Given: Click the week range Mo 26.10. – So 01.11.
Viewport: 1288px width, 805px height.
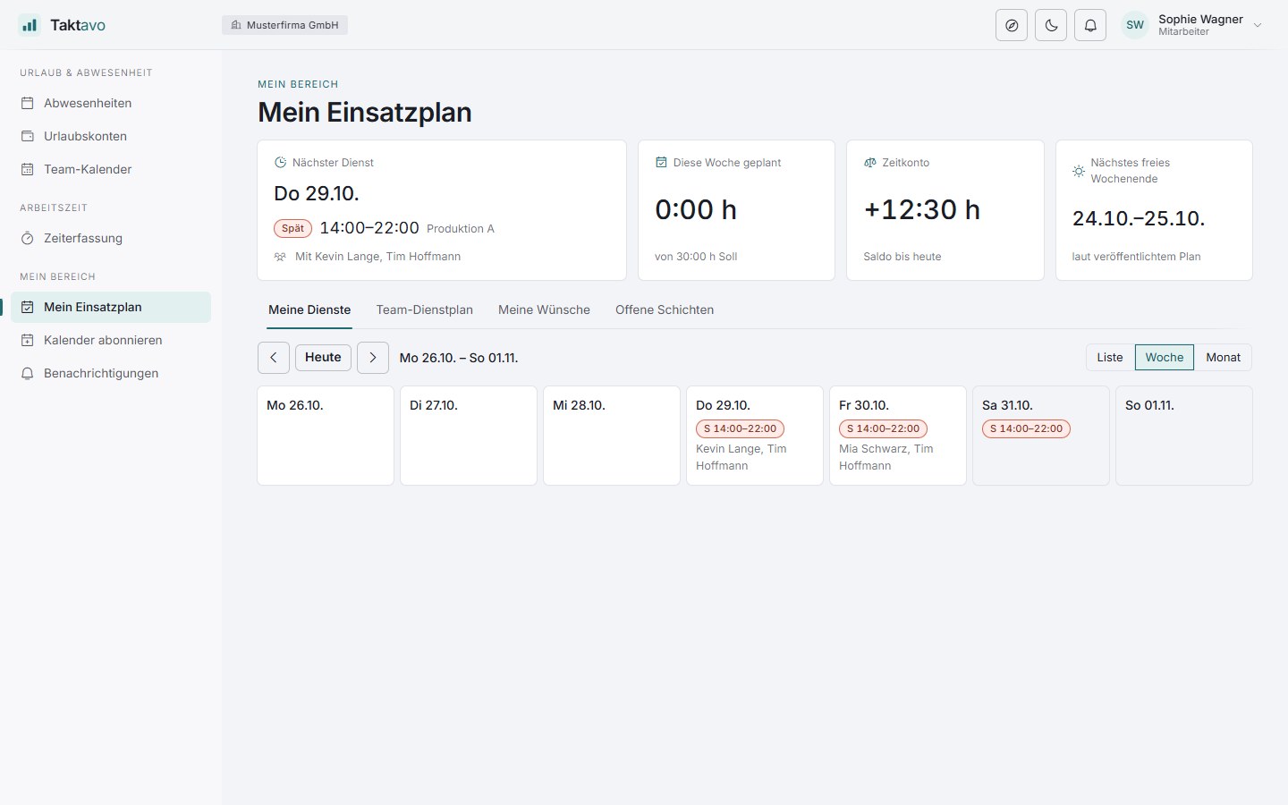Looking at the screenshot, I should (459, 358).
